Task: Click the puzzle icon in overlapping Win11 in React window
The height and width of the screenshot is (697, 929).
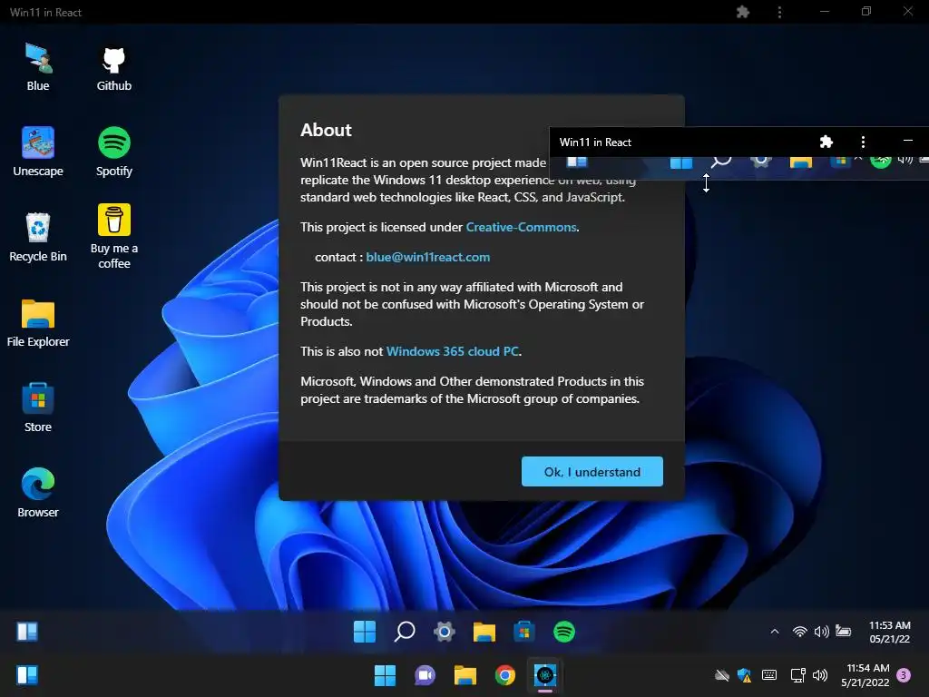Action: pos(826,142)
